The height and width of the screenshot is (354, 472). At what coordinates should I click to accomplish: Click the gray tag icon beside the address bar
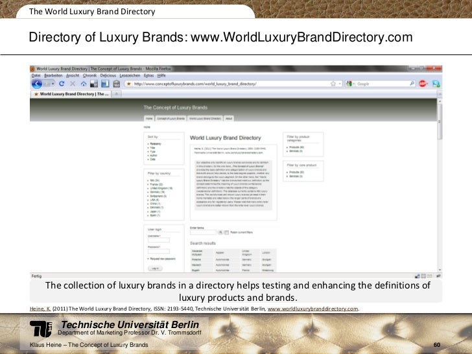point(117,84)
